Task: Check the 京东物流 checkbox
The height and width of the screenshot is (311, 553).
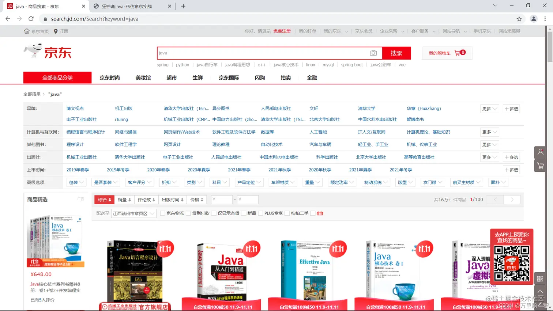Action: tap(162, 213)
